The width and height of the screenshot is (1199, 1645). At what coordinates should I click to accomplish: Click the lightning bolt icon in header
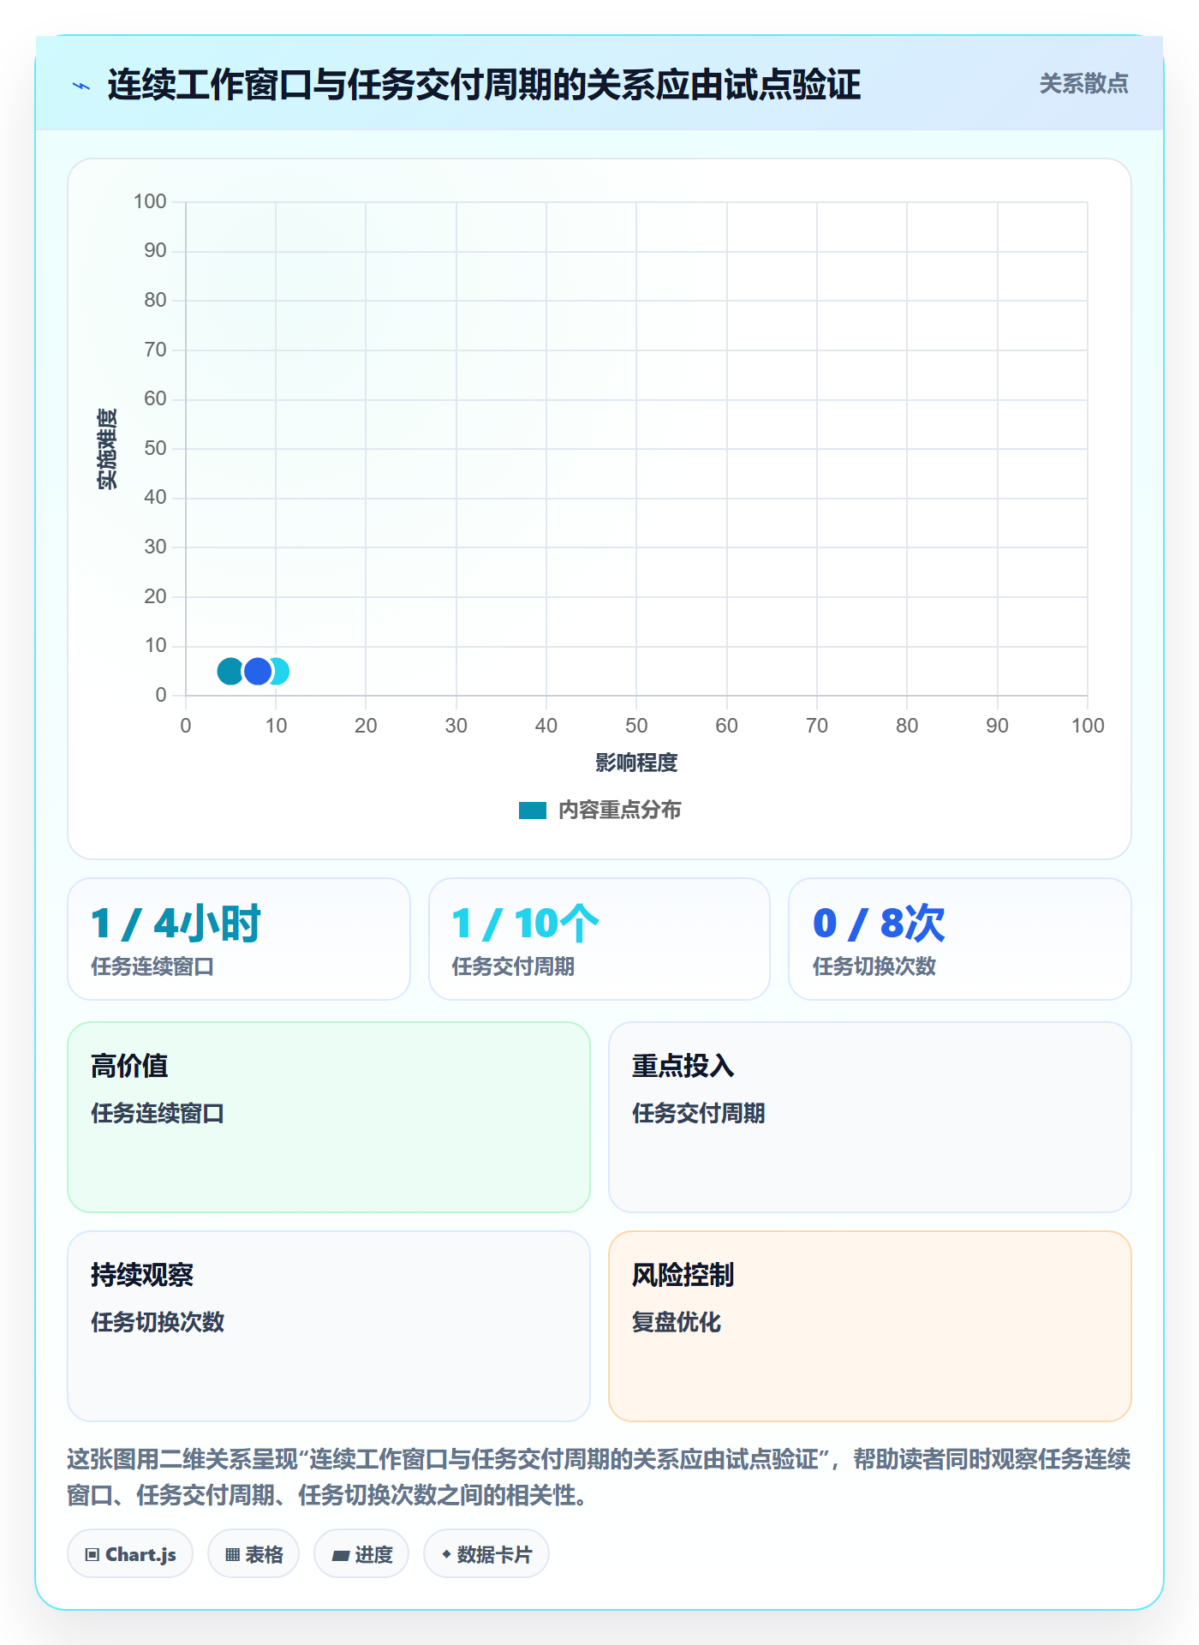coord(81,86)
